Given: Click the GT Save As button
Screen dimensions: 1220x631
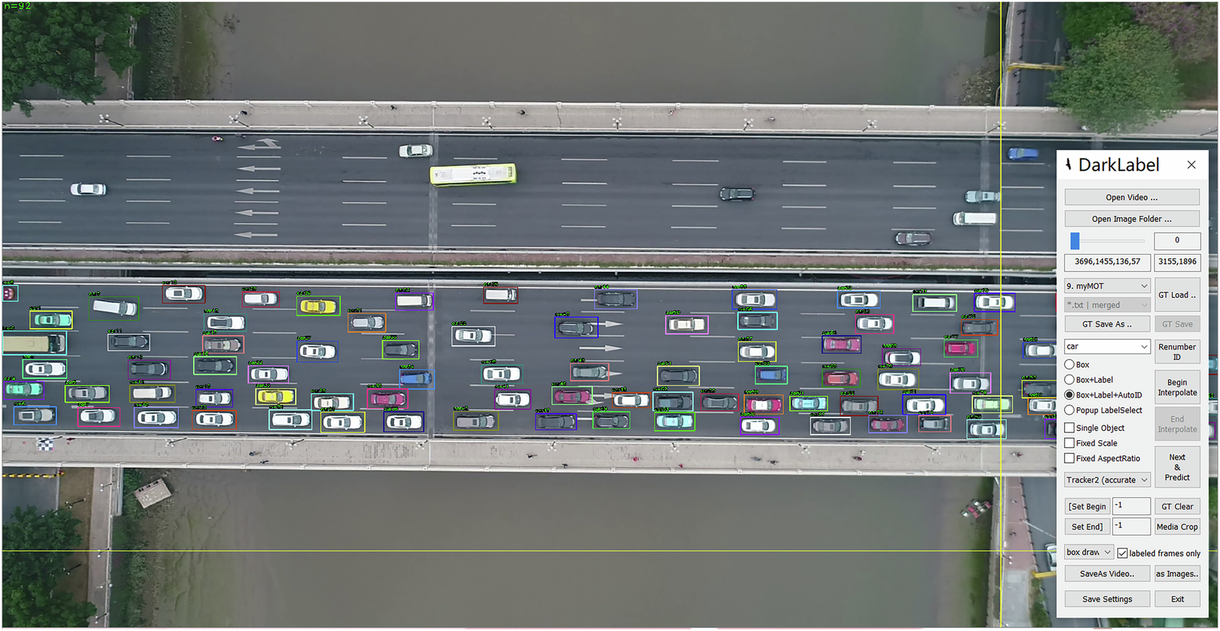Looking at the screenshot, I should [x=1108, y=324].
